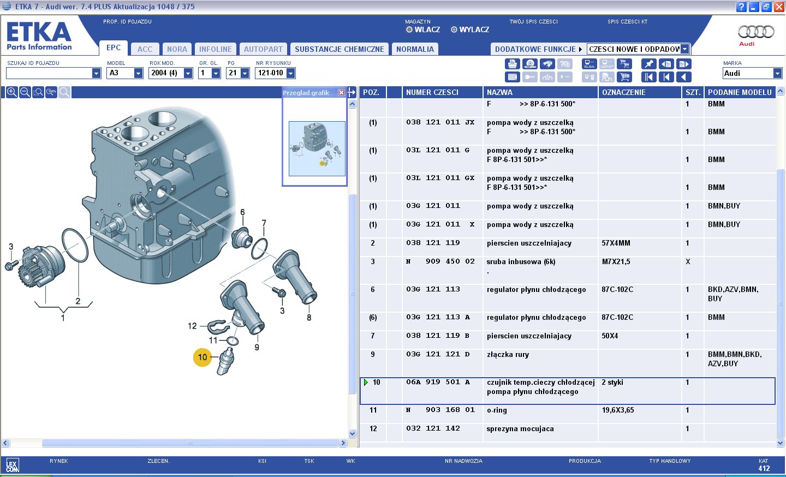Launch the ELSA workstation icon
Screen dimensions: 786x477
pyautogui.click(x=589, y=64)
